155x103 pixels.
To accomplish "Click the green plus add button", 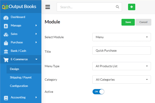I will pos(132,7).
